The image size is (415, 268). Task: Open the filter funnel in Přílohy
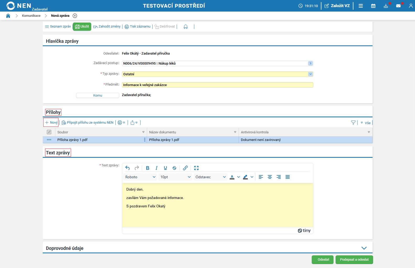pyautogui.click(x=353, y=123)
